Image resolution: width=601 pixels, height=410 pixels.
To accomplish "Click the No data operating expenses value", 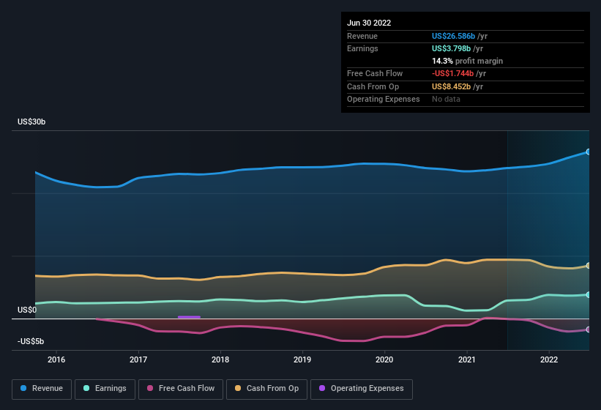I will click(446, 100).
